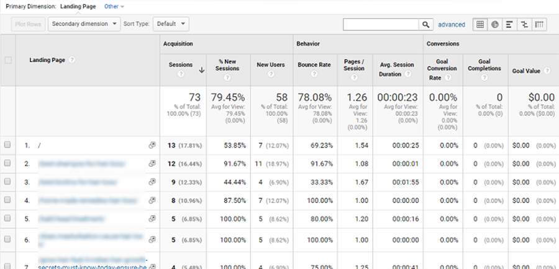Tick the select-all checkbox in table header
This screenshot has width=559, height=269.
(x=7, y=60)
